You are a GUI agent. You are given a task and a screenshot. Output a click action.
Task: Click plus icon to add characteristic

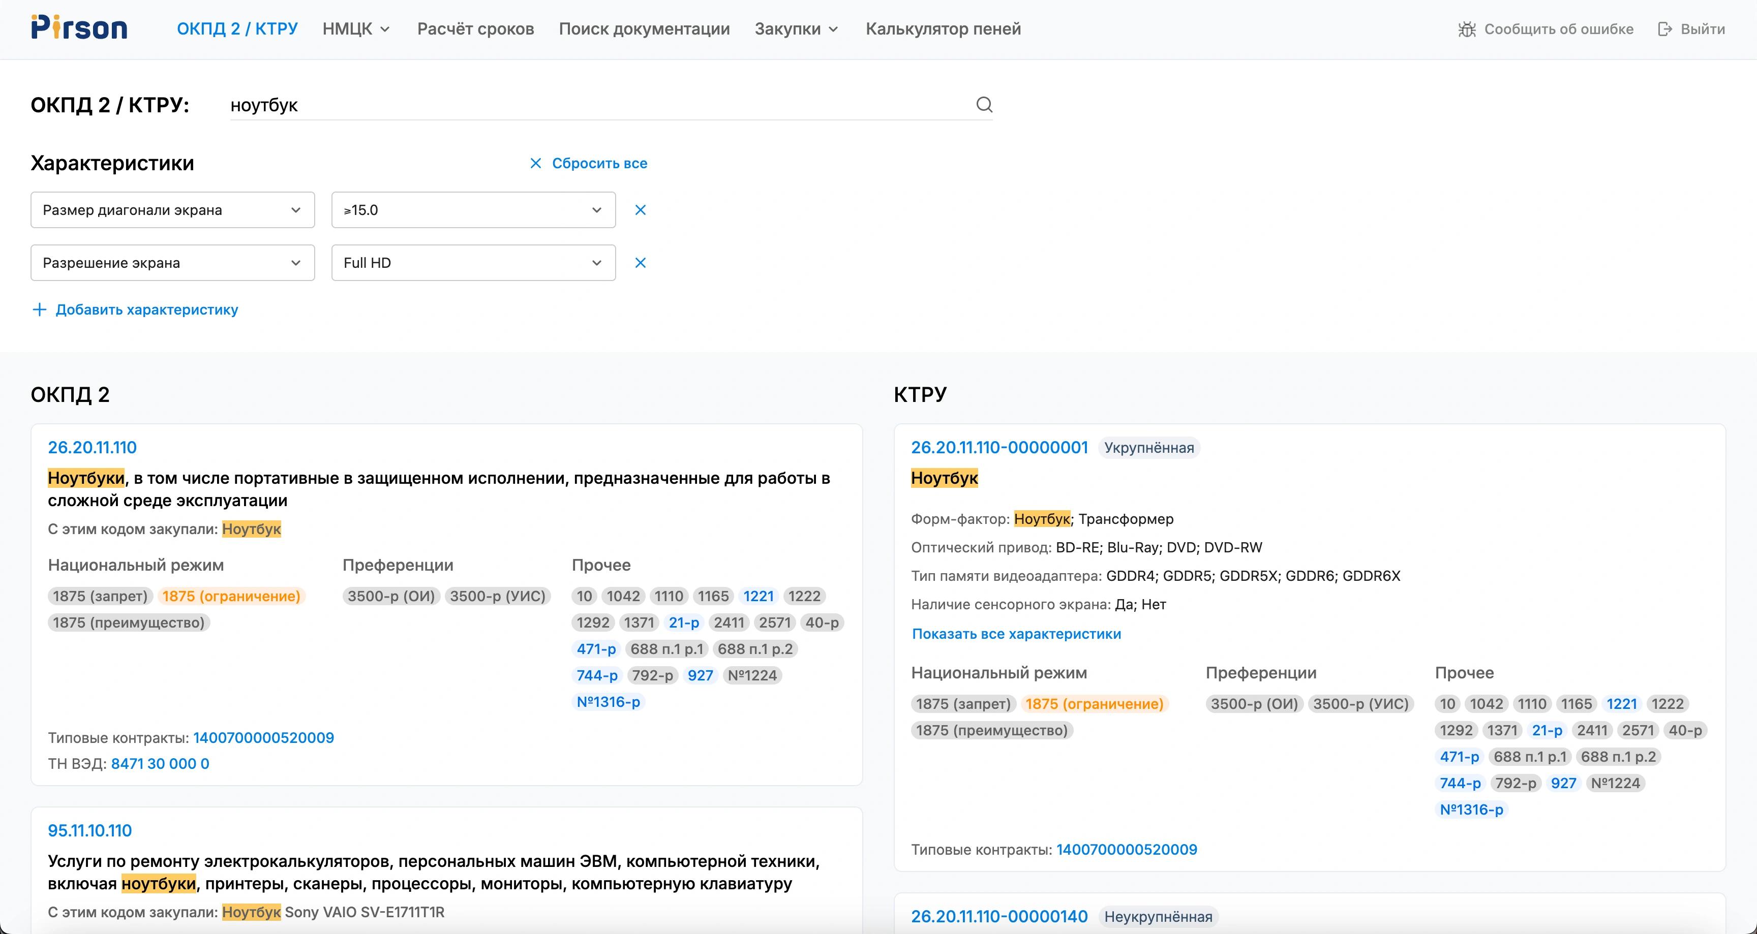(x=40, y=309)
